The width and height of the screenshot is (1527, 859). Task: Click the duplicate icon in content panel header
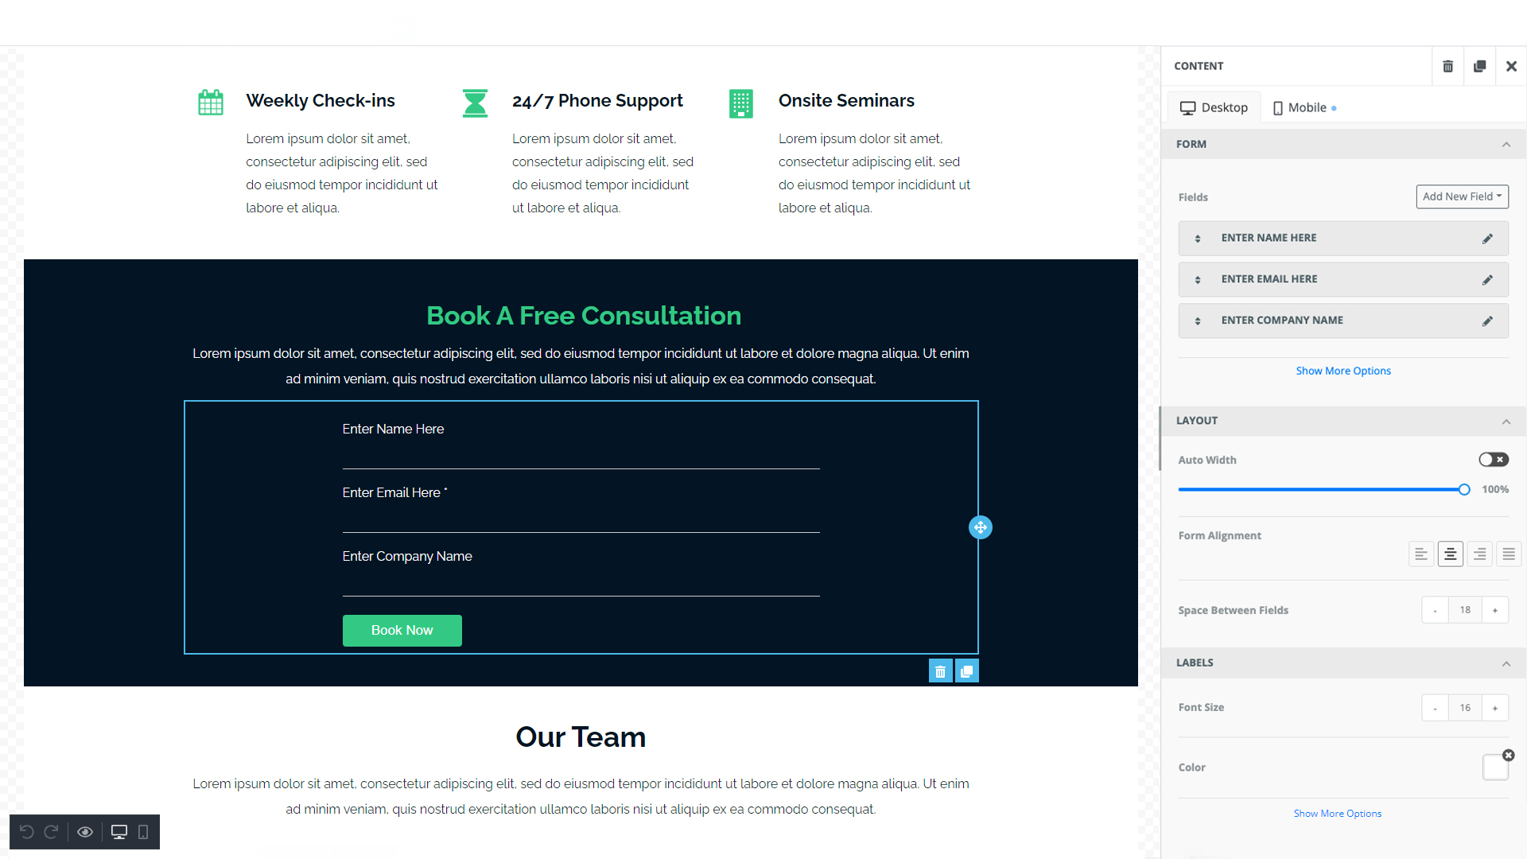coord(1480,65)
